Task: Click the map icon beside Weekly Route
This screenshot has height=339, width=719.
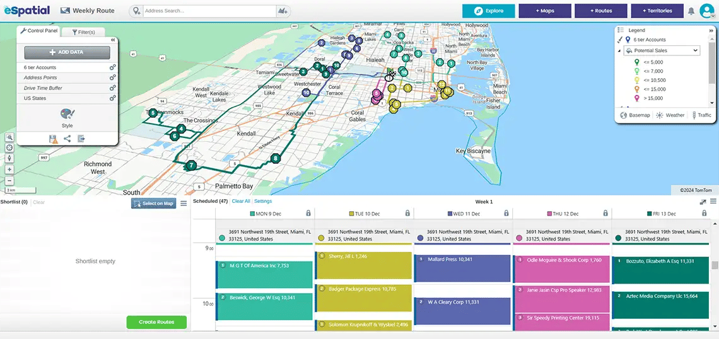Action: click(x=65, y=11)
